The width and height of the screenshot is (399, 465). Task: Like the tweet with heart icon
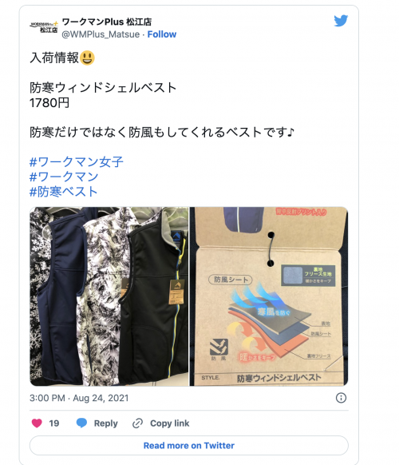[37, 423]
